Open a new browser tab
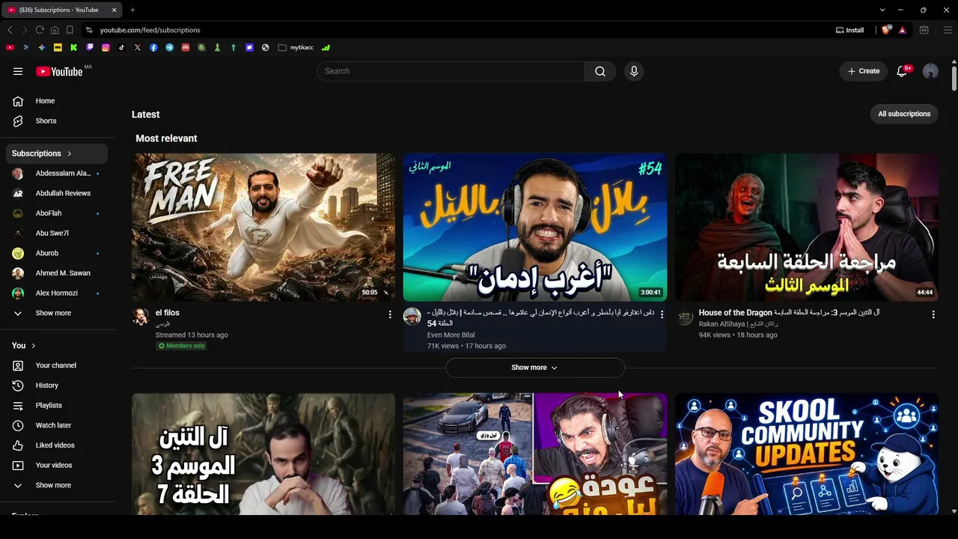The width and height of the screenshot is (958, 539). [x=132, y=10]
